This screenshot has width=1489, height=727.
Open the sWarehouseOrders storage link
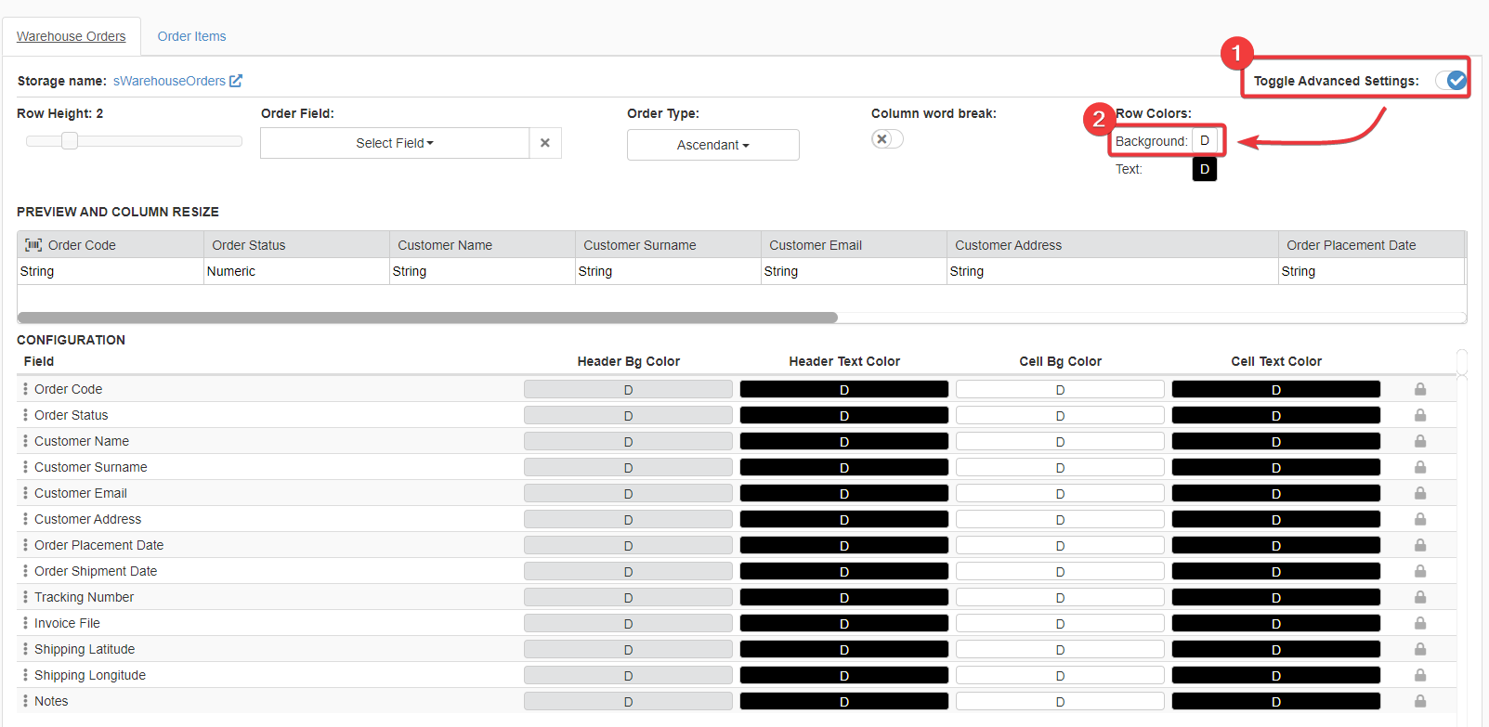[x=169, y=81]
